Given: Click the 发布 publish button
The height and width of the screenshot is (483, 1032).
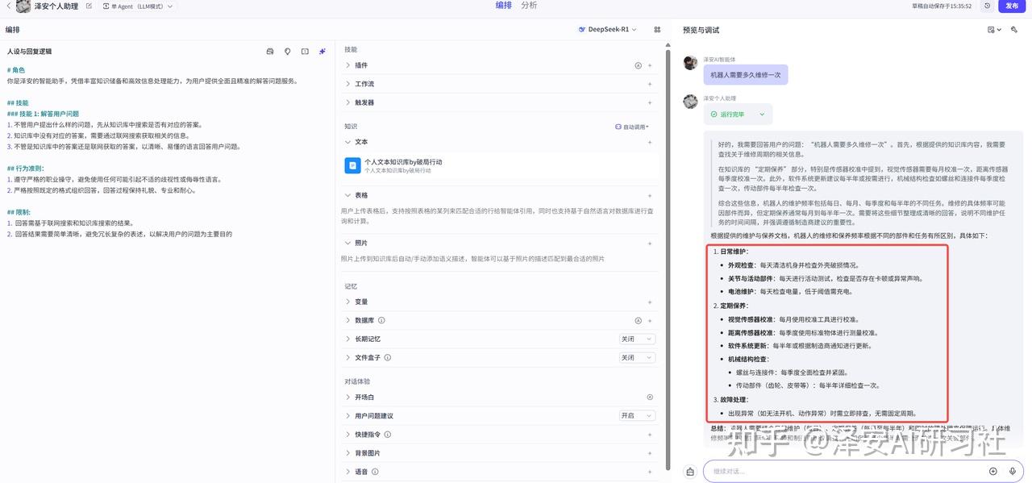Looking at the screenshot, I should (x=1013, y=6).
